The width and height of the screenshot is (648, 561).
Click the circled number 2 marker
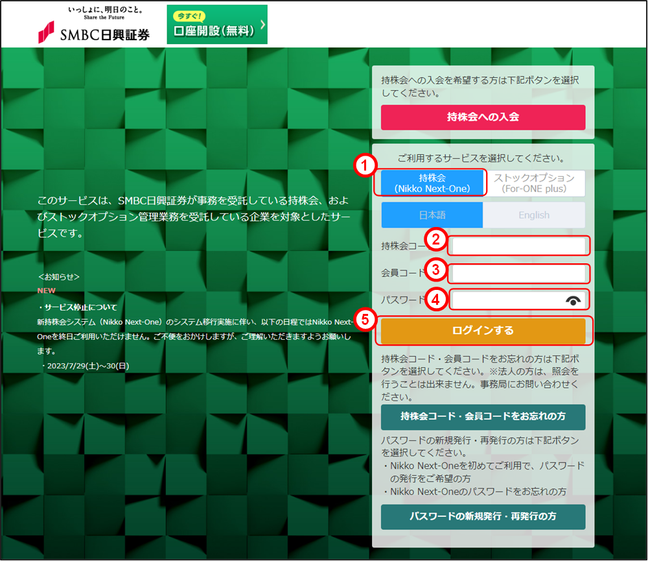[x=437, y=240]
